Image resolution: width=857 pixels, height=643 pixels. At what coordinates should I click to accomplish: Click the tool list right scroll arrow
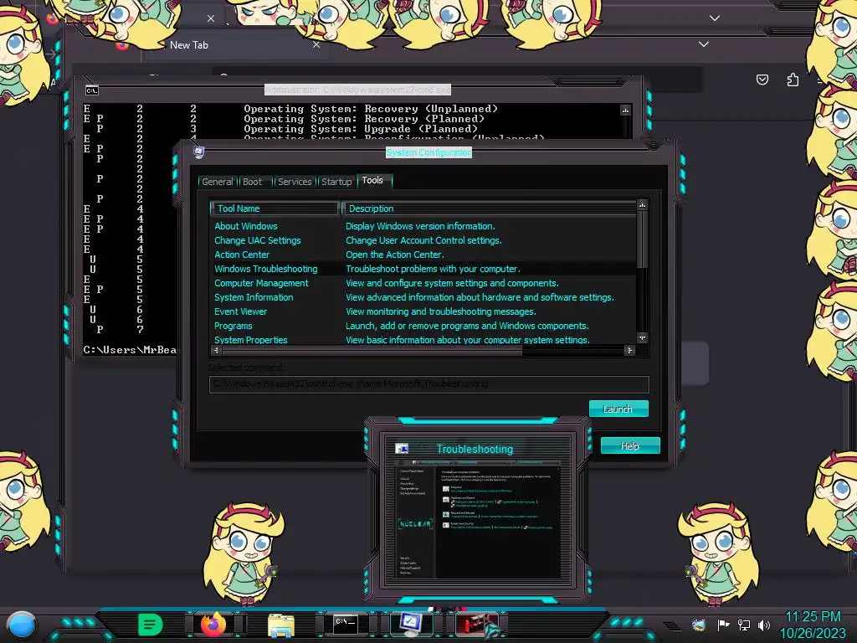click(x=629, y=351)
